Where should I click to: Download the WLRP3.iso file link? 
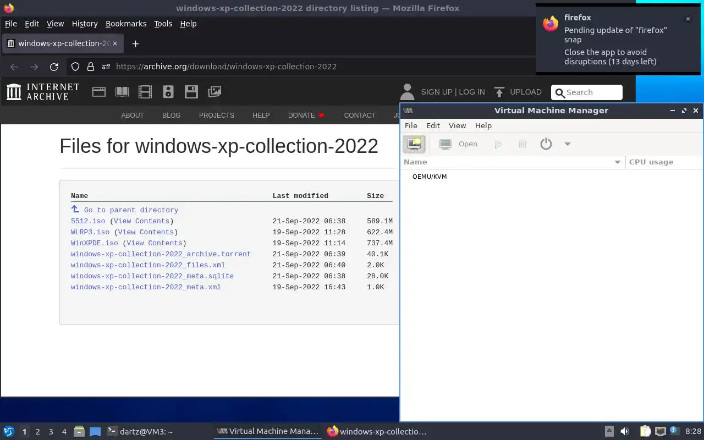[x=90, y=232]
